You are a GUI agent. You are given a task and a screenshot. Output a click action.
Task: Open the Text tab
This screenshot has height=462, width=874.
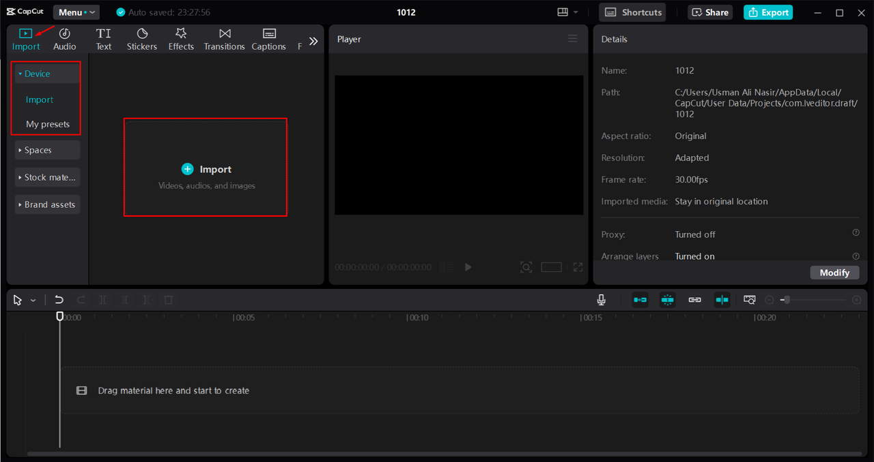coord(104,40)
